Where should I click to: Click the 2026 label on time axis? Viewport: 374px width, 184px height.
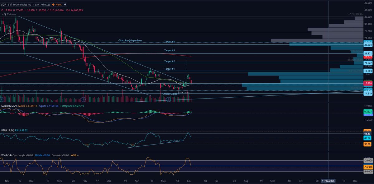pos(60,180)
